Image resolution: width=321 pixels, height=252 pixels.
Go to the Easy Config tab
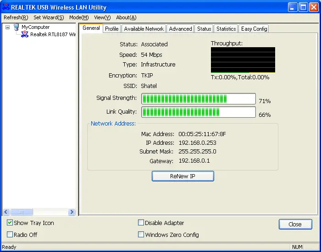(254, 29)
